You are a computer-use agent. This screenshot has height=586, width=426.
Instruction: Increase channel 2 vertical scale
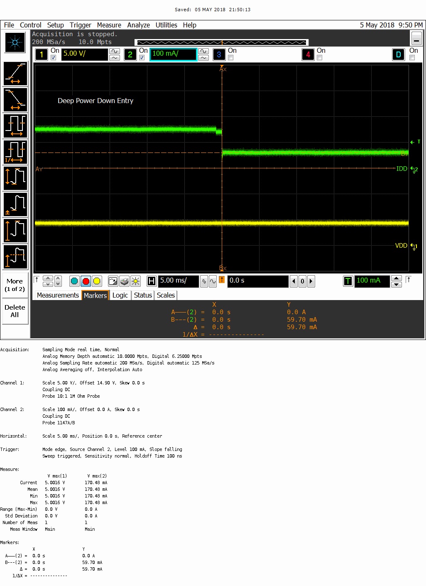click(x=203, y=51)
